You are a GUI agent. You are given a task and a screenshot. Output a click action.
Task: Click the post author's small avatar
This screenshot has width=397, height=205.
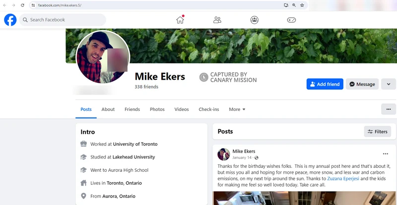click(224, 154)
